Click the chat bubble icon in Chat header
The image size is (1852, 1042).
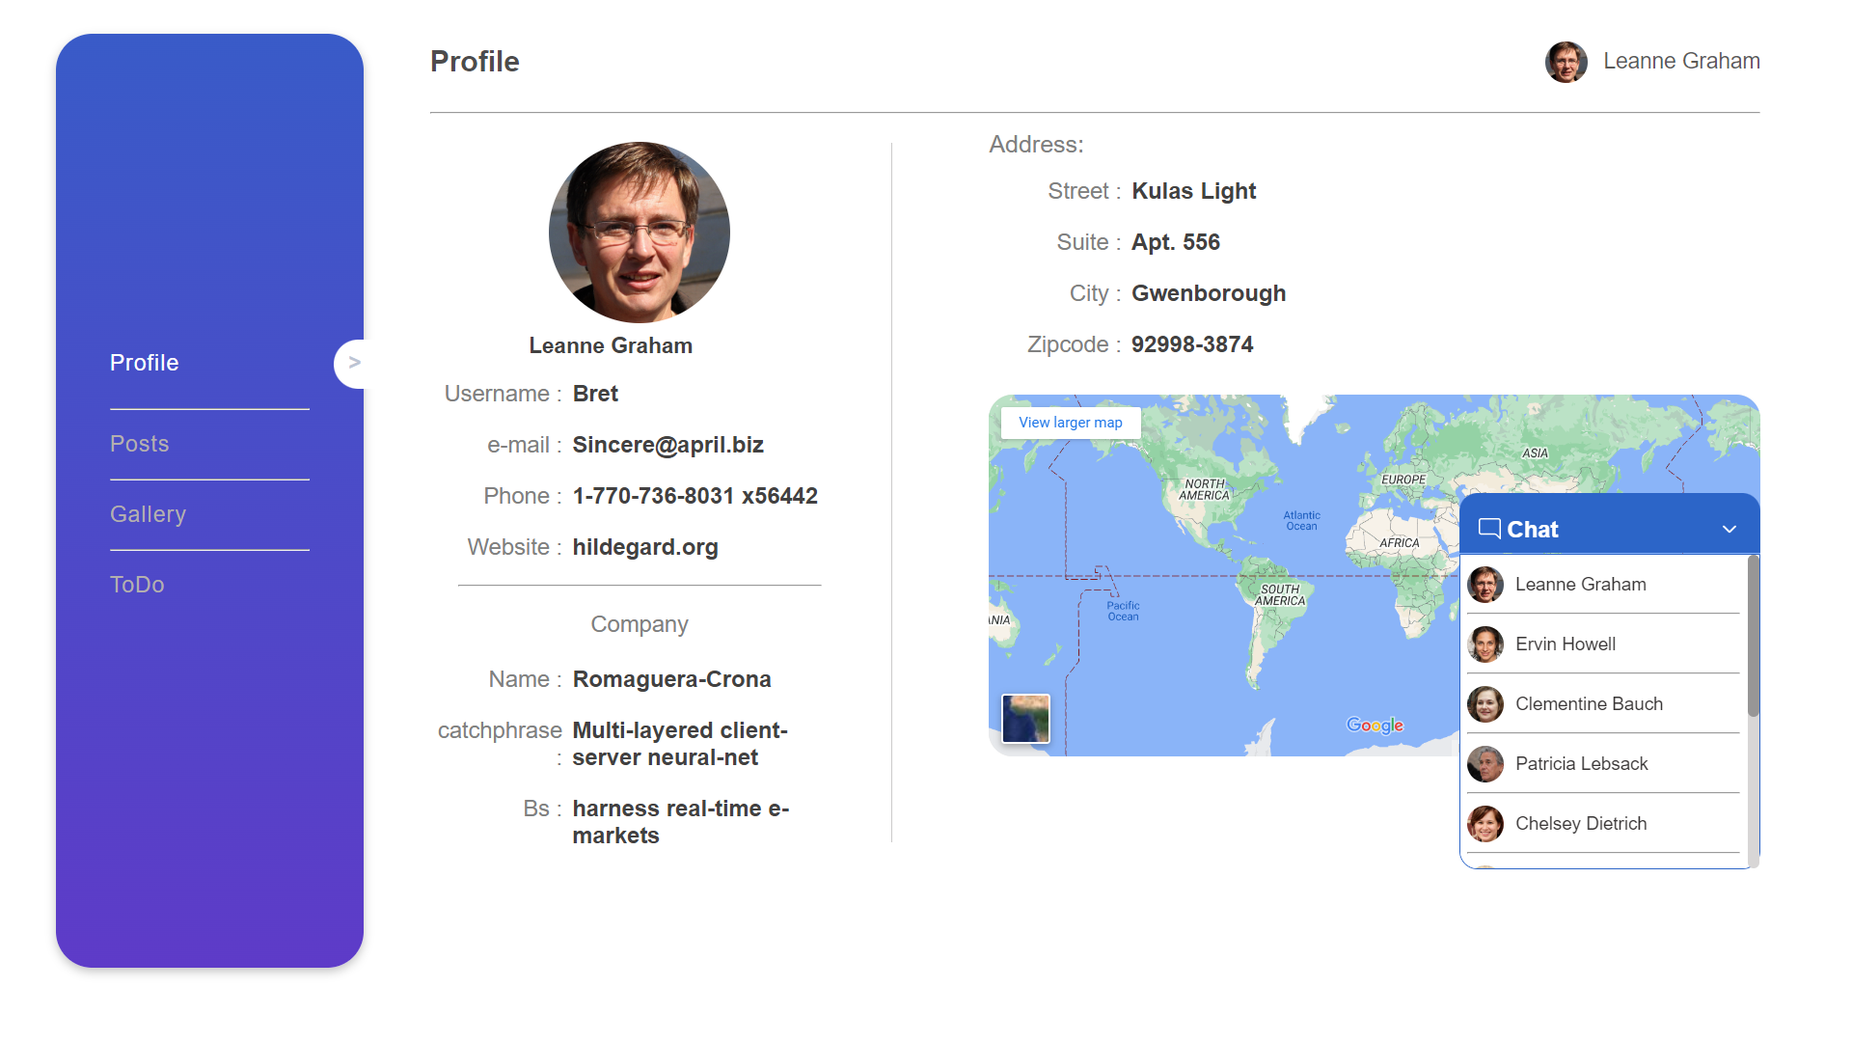(x=1489, y=529)
